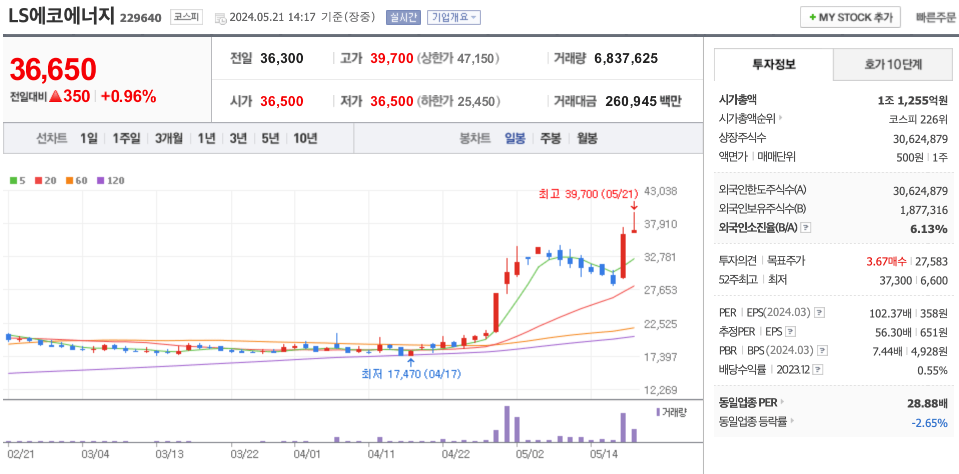Click the 빠른주문 quick order link
959x474 pixels.
(935, 17)
